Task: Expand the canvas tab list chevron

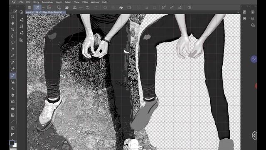Action: 238,12
